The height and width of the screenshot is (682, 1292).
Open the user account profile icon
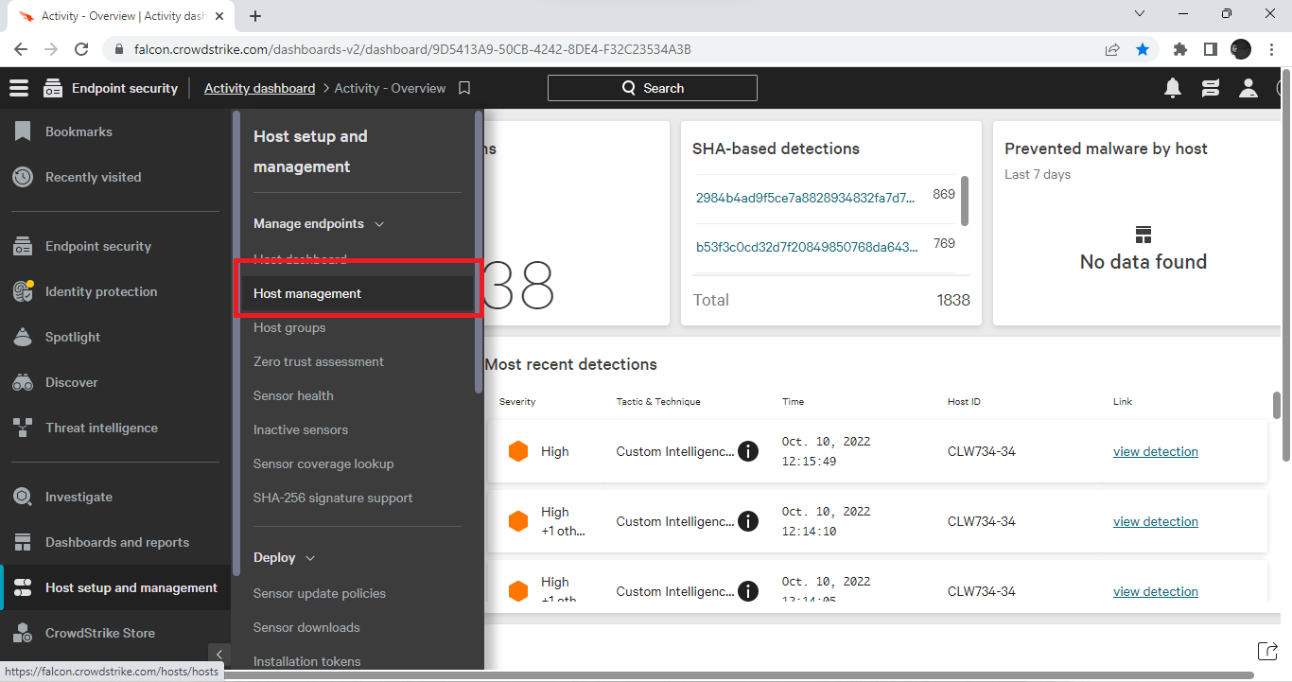pyautogui.click(x=1248, y=88)
